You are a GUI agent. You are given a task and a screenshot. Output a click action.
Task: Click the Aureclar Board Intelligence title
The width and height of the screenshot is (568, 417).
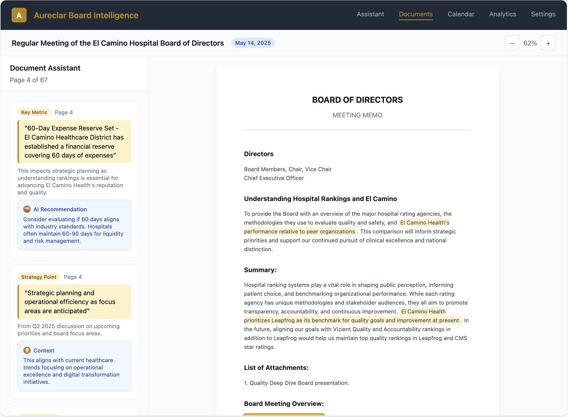click(86, 15)
